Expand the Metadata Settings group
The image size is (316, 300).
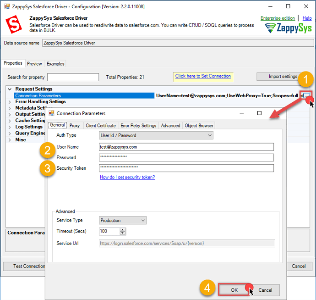click(x=10, y=108)
